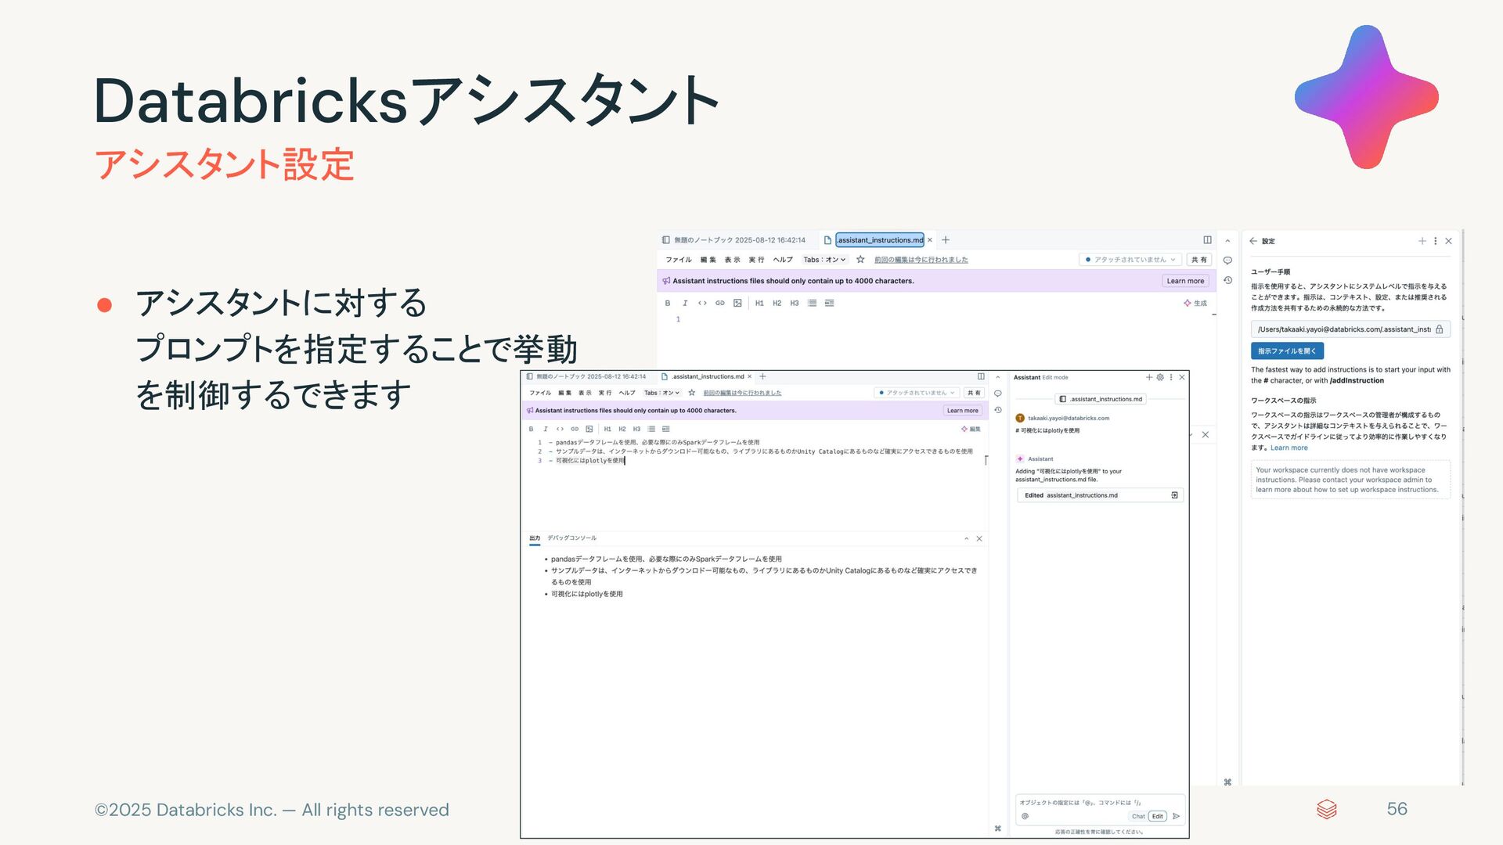Click insert-image icon in the front editor toolbar
This screenshot has height=845, width=1503.
coord(589,429)
